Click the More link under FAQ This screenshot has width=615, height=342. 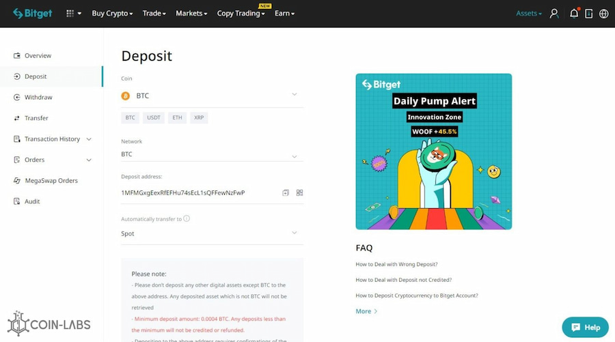[x=366, y=311]
